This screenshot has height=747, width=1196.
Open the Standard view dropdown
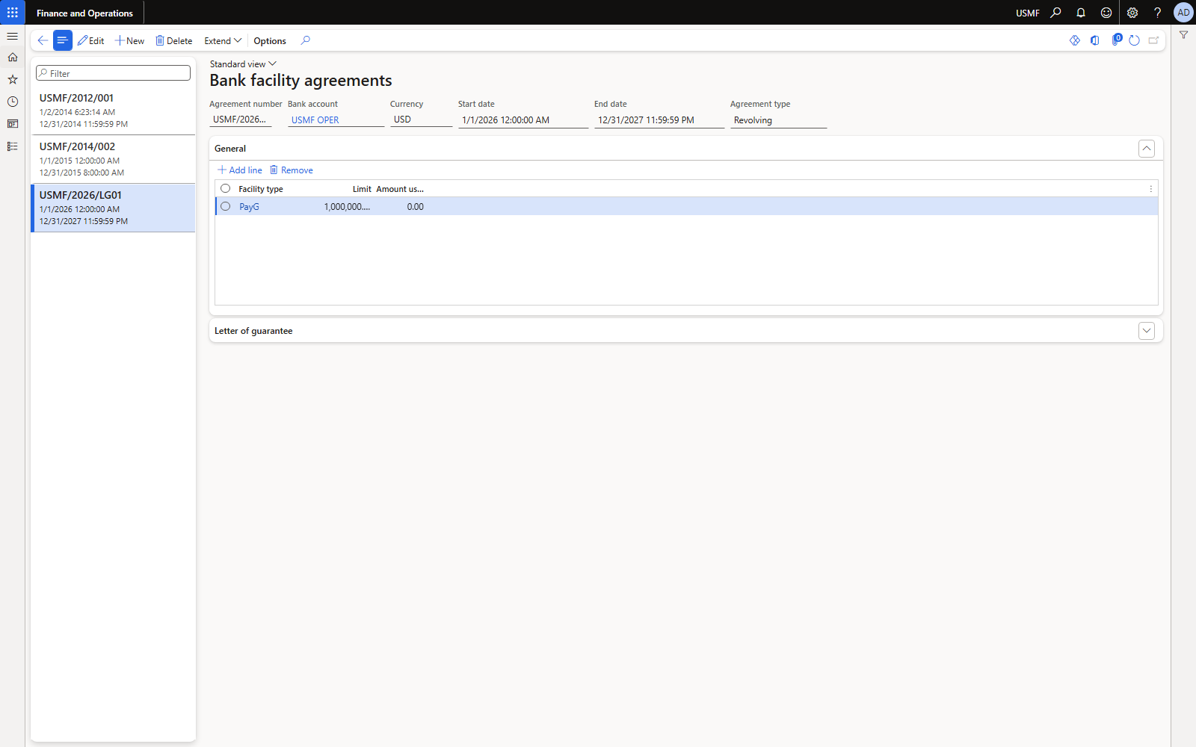pyautogui.click(x=243, y=64)
